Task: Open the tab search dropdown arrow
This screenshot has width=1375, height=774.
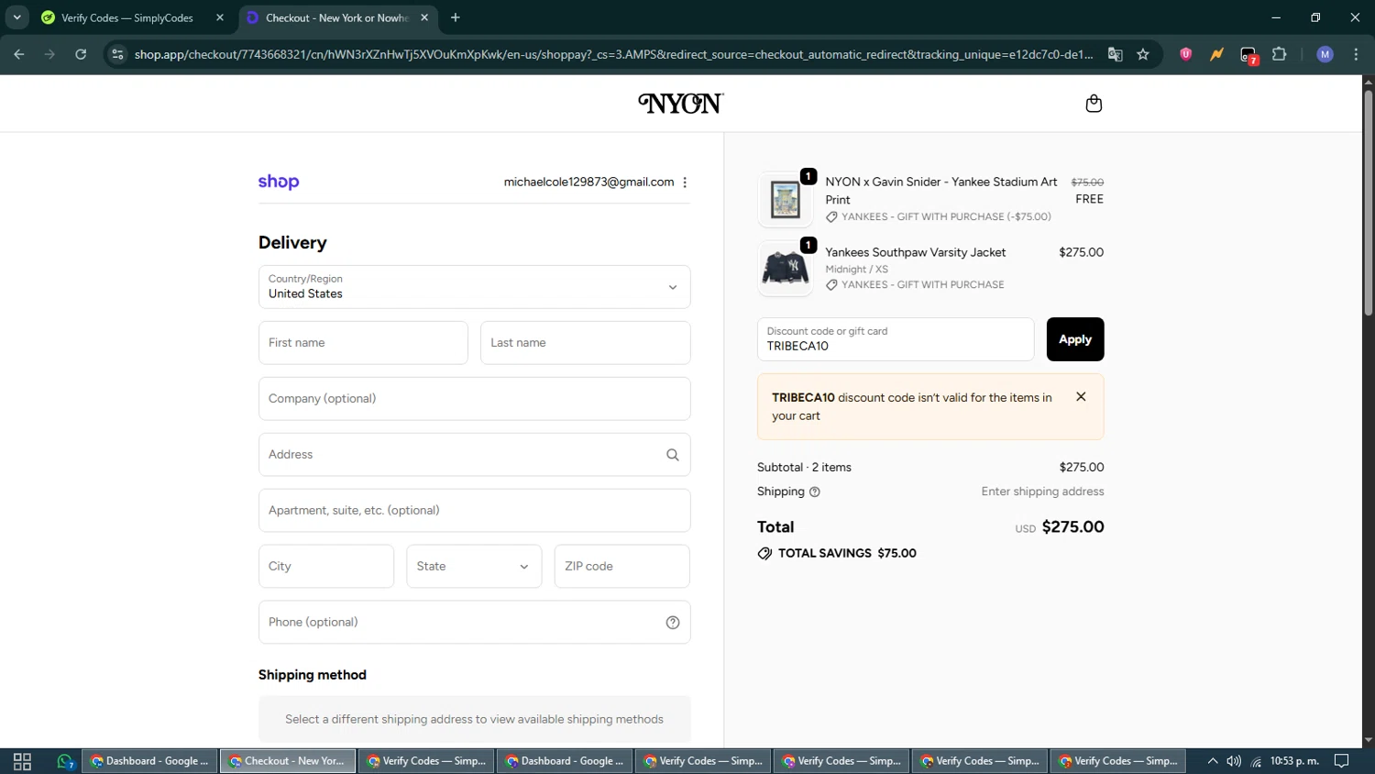Action: coord(16,17)
